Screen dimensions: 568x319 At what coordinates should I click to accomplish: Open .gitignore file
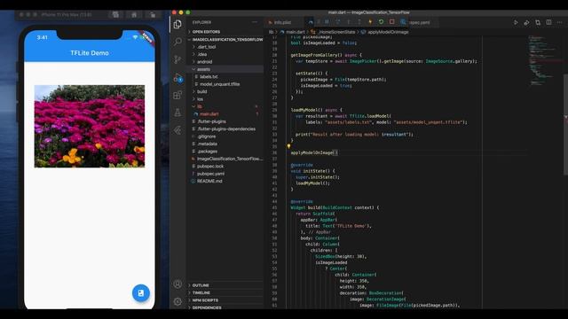(225, 136)
